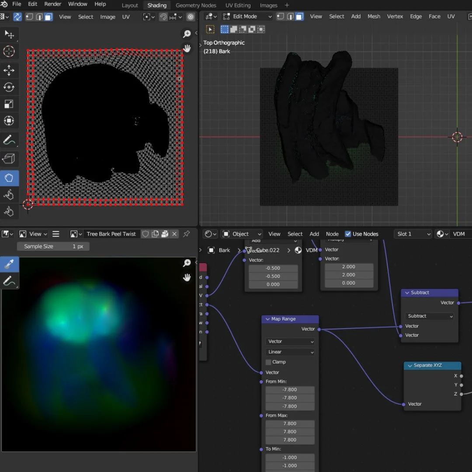Choose the Grab sculpt tool in UV editor
472x472 pixels.
coord(9,178)
